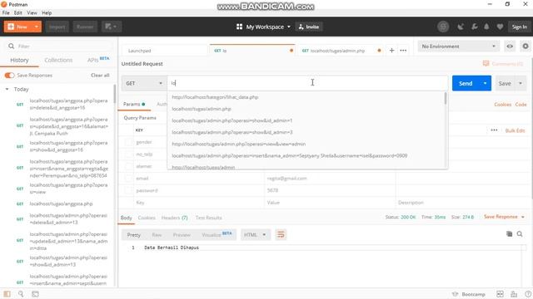The height and width of the screenshot is (299, 533).
Task: Click Clear all history
Action: coord(100,75)
